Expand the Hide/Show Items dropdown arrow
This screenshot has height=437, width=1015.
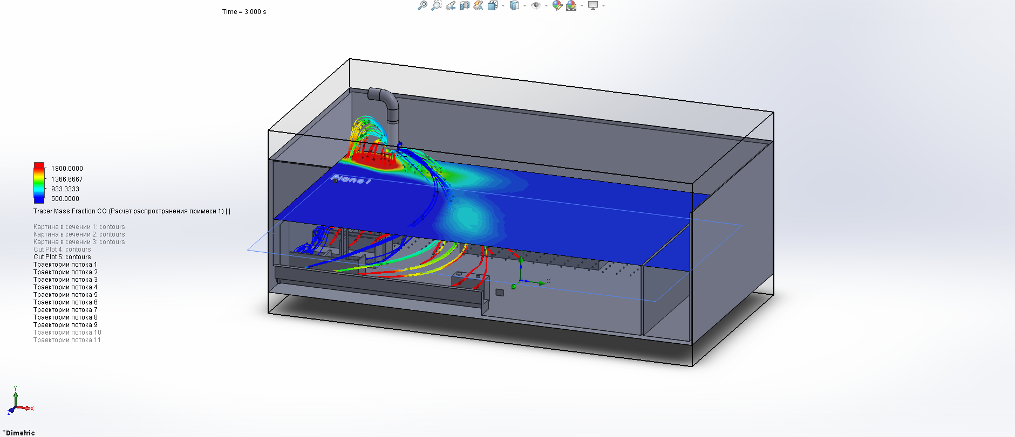click(546, 5)
